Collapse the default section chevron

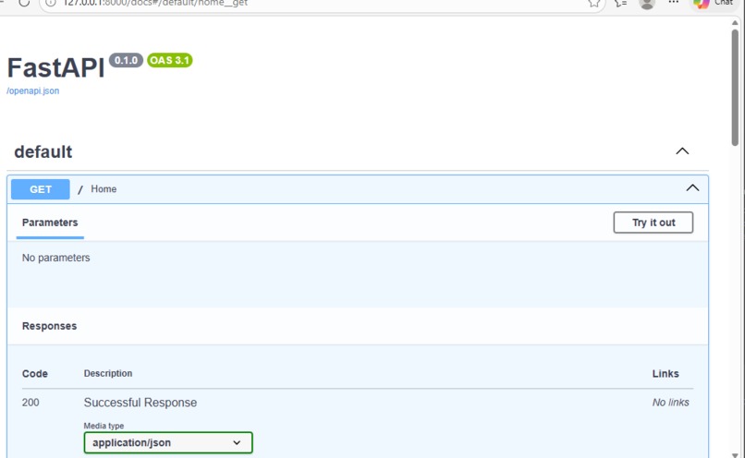(682, 151)
